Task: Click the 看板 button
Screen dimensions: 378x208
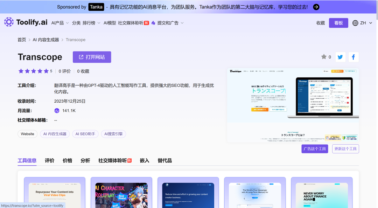Action: 338,23
